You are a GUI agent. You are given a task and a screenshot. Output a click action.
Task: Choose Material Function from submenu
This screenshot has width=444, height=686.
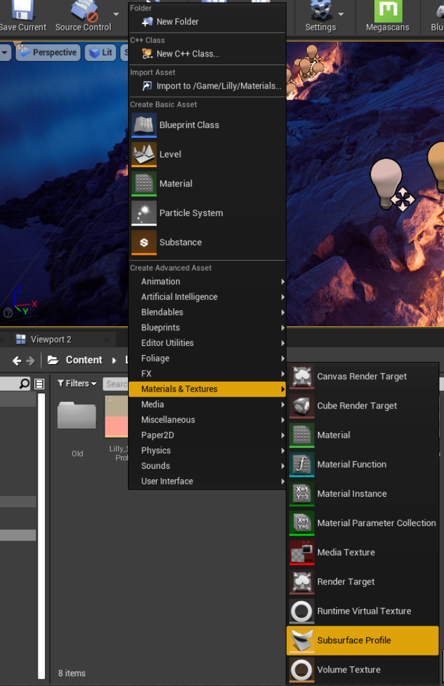[x=351, y=464]
